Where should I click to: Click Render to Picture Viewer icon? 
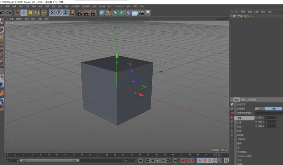(86, 13)
